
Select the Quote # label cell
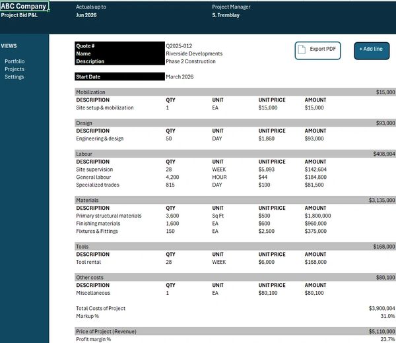coord(119,46)
